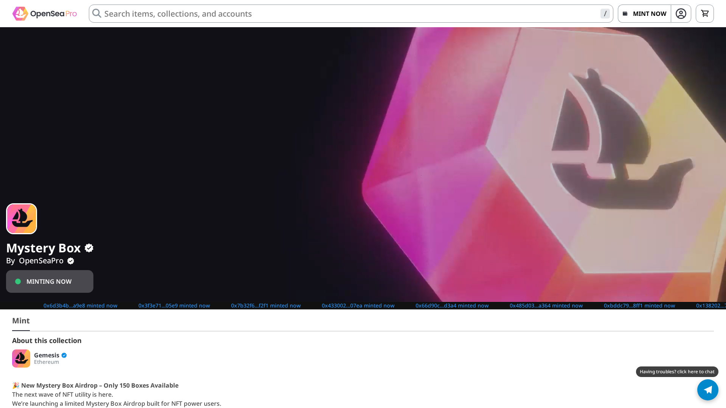
Task: Select the 'We're launching a limited' sentence
Action: coord(116,403)
